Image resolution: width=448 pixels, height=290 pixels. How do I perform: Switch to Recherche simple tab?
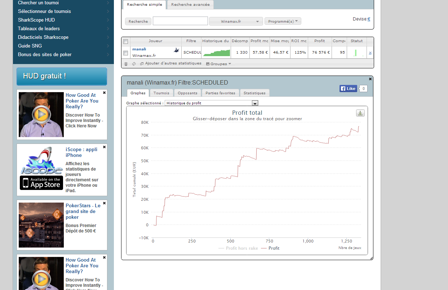(145, 5)
